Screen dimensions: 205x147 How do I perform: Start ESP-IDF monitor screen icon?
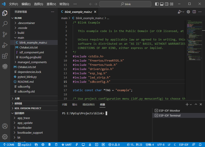(83, 145)
